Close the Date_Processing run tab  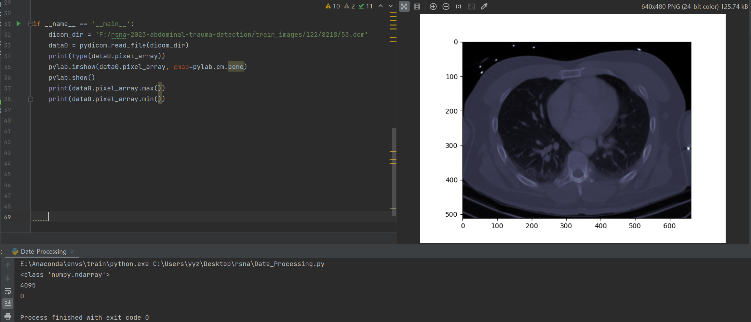click(72, 251)
